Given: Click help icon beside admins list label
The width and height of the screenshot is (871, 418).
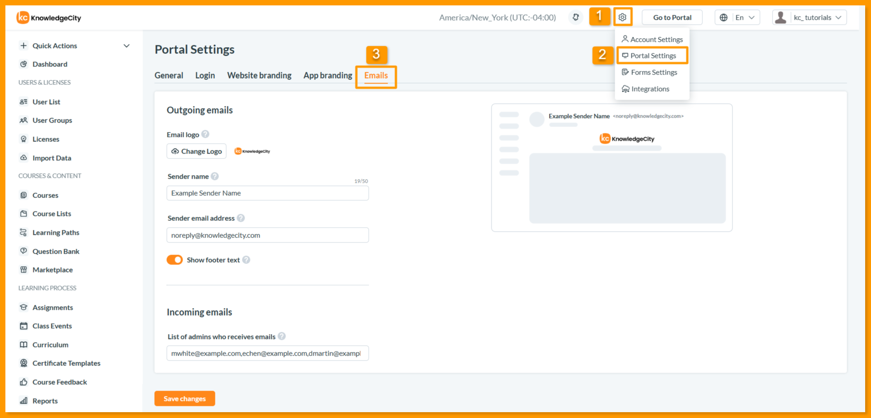Looking at the screenshot, I should coord(282,336).
